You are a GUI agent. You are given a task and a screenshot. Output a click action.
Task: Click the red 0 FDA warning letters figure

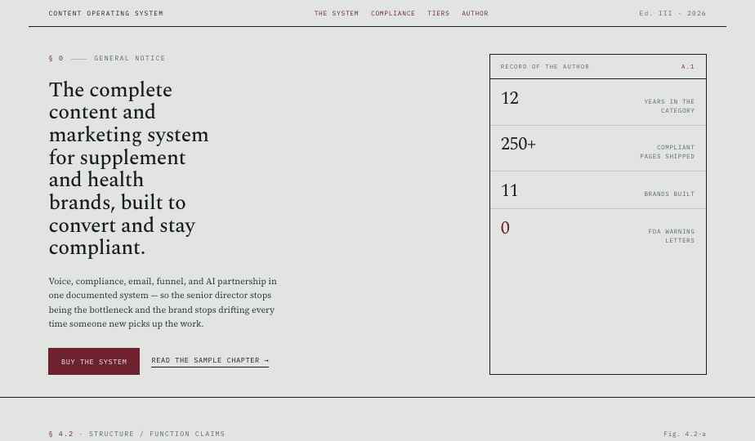(505, 228)
